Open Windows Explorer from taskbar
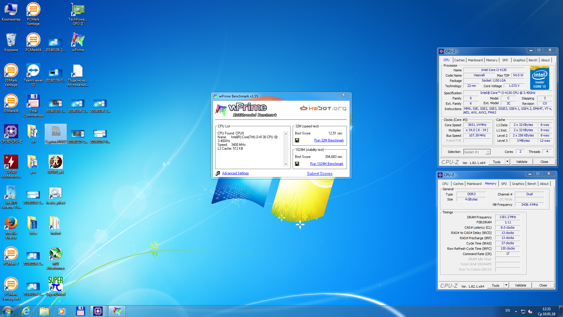This screenshot has width=563, height=317. click(44, 311)
